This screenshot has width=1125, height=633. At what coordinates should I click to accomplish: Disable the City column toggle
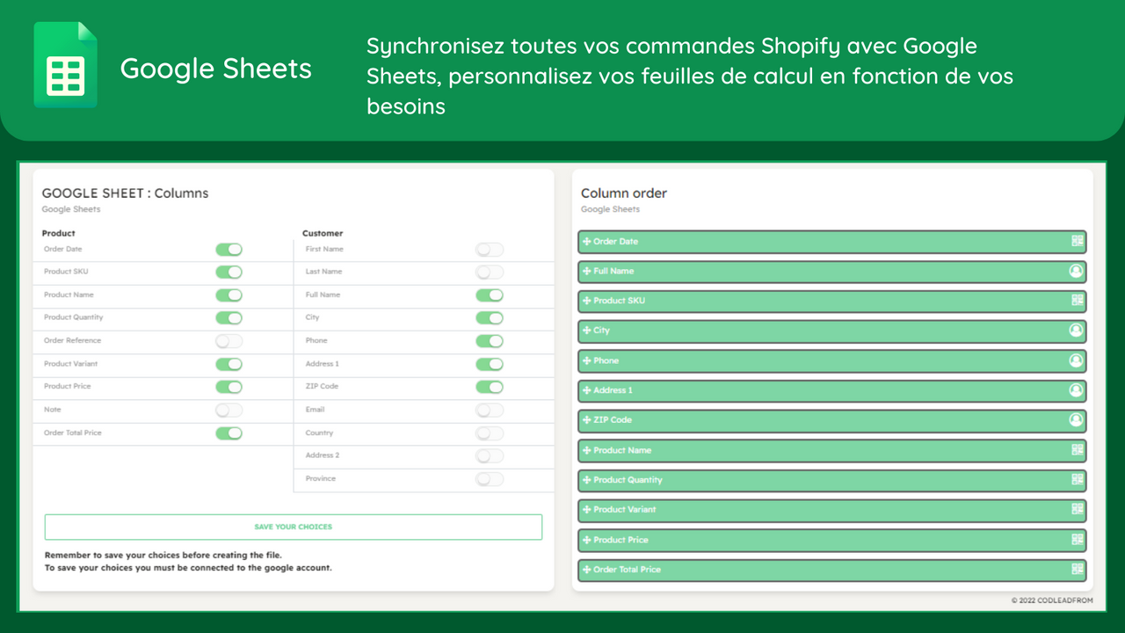[x=490, y=318]
